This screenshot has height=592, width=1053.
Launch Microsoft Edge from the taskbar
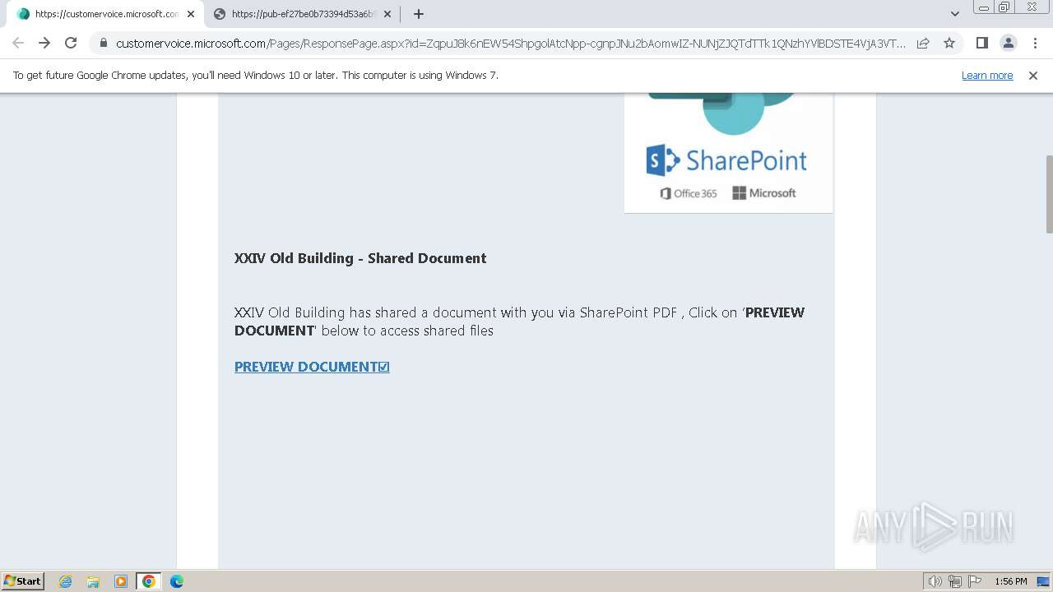177,581
